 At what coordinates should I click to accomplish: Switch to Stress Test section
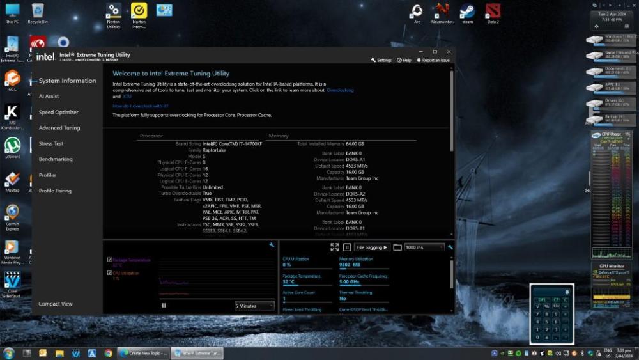pyautogui.click(x=51, y=143)
